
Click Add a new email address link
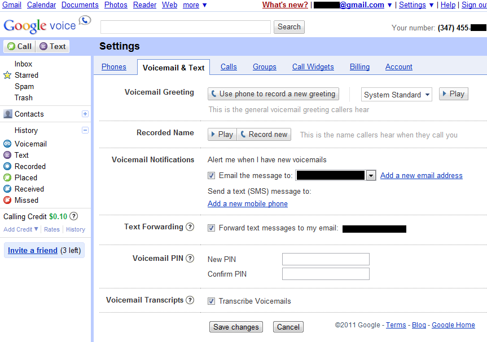tap(422, 175)
